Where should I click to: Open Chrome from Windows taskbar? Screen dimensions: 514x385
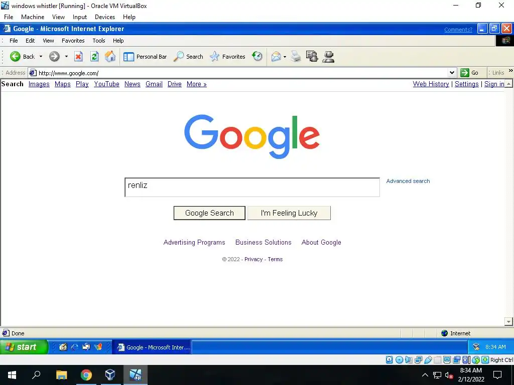(x=86, y=375)
